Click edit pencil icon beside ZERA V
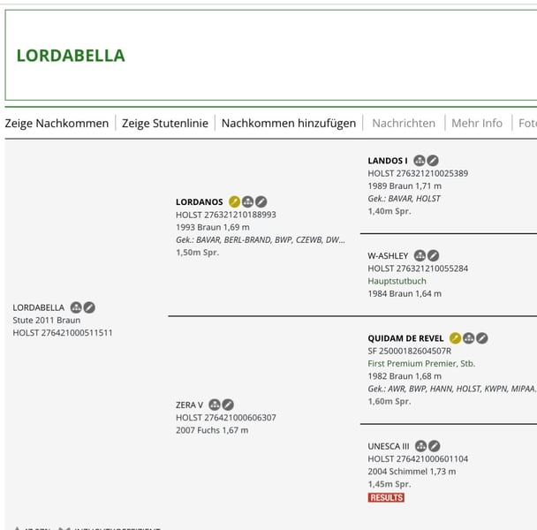537x530 pixels. (228, 405)
